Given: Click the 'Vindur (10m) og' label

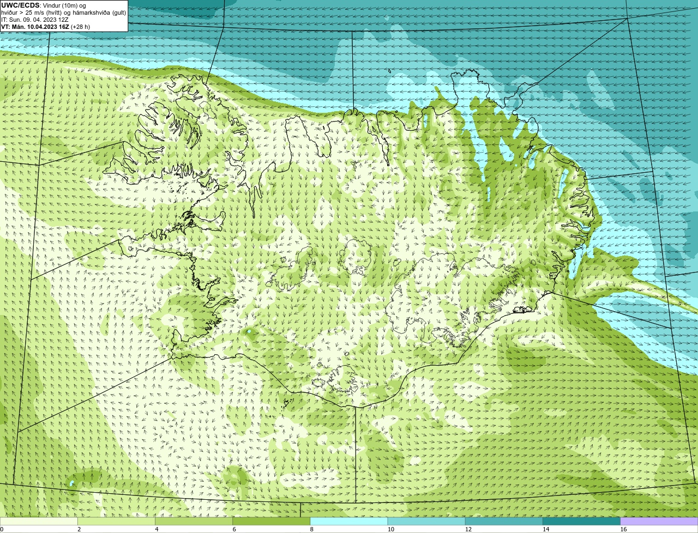Looking at the screenshot, I should click(x=64, y=5).
